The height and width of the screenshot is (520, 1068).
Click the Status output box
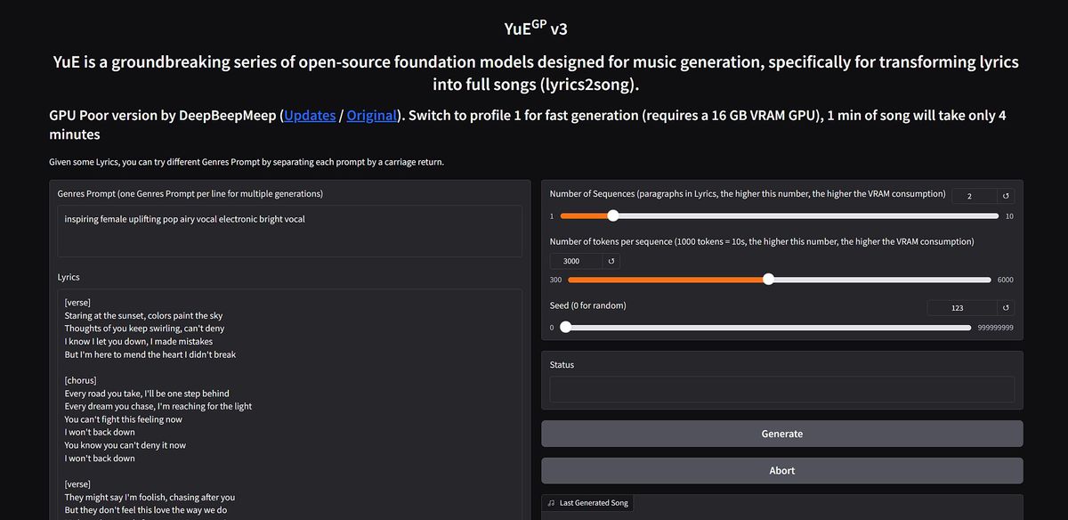click(782, 389)
